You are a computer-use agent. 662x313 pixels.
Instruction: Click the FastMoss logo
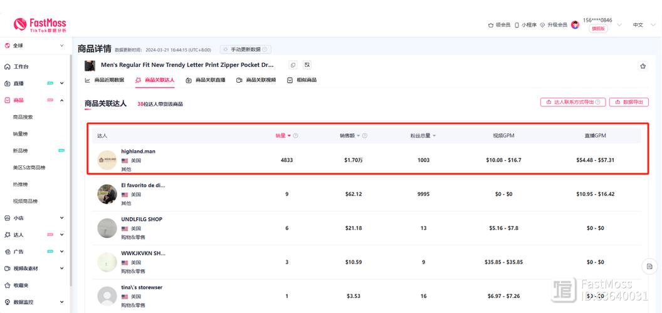pyautogui.click(x=39, y=24)
